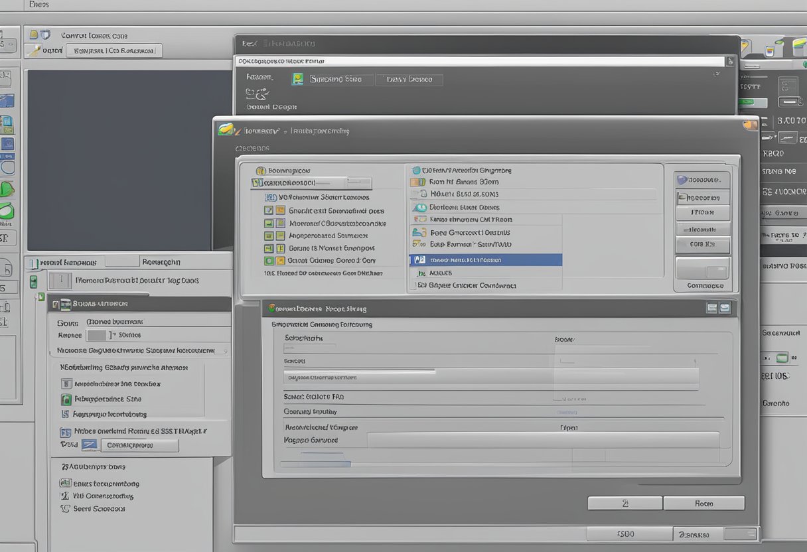Click the wide input field at the bottom of the dialog
The width and height of the screenshot is (807, 552).
(x=543, y=440)
